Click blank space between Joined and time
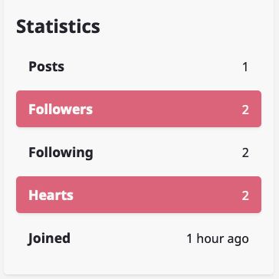This screenshot has width=279, height=279. coord(128,238)
